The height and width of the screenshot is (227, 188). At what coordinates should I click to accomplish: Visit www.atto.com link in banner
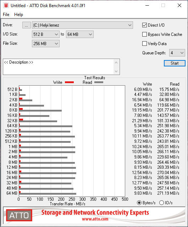point(95,219)
